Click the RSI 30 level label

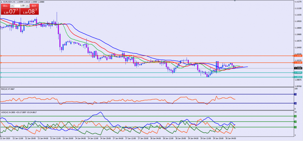295,103
